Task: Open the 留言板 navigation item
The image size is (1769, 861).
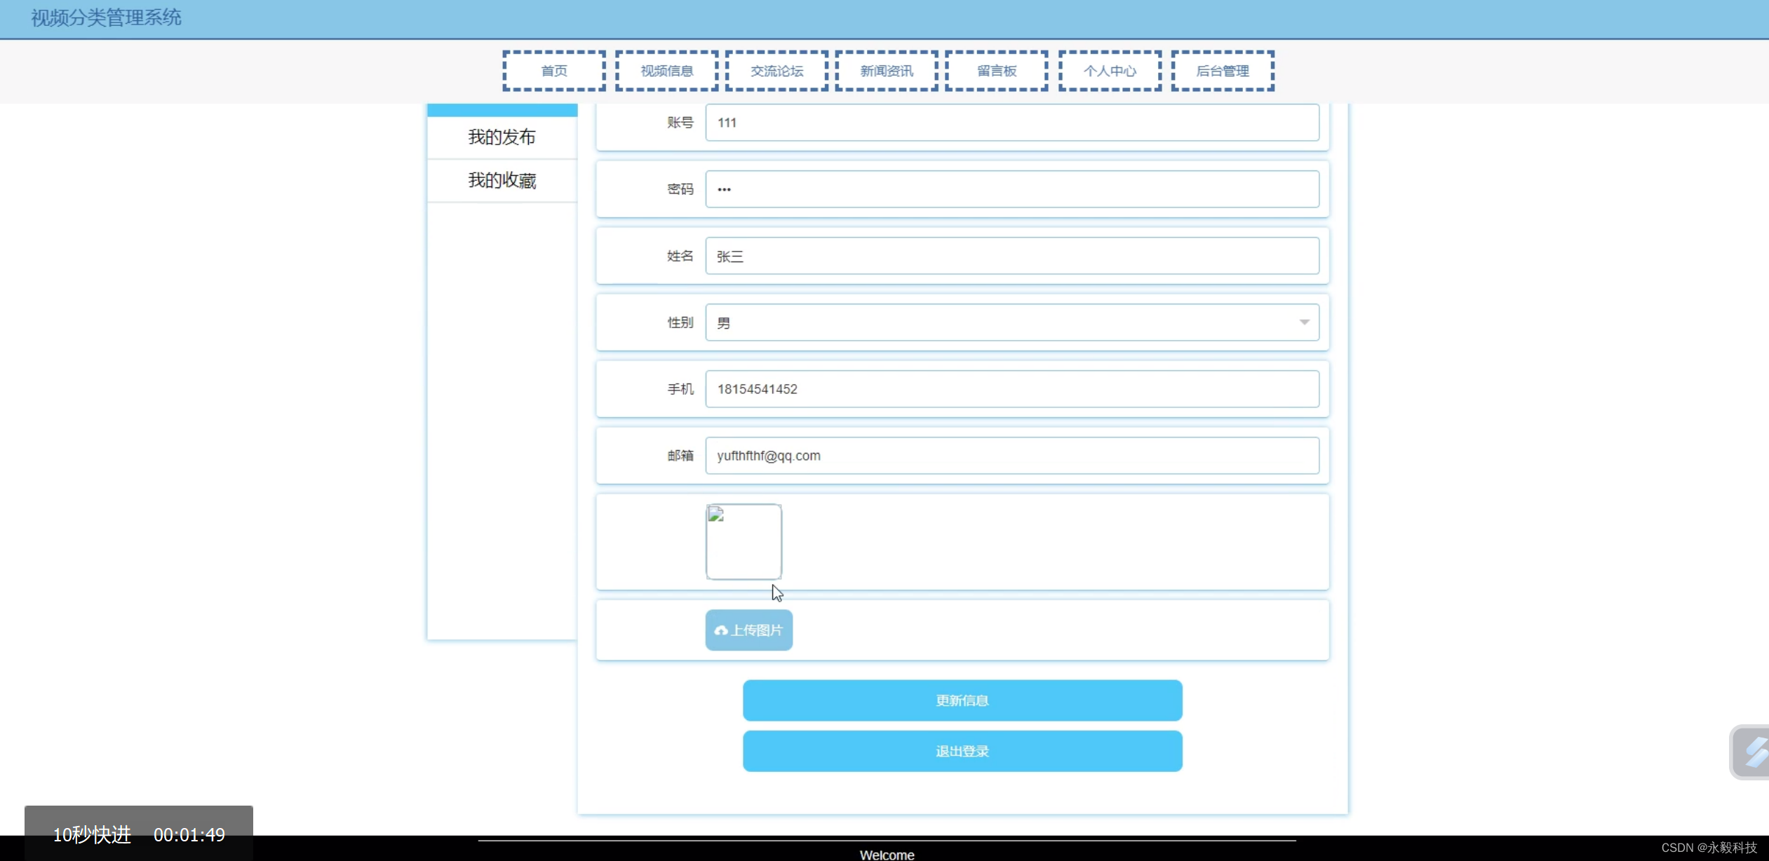Action: click(x=997, y=71)
